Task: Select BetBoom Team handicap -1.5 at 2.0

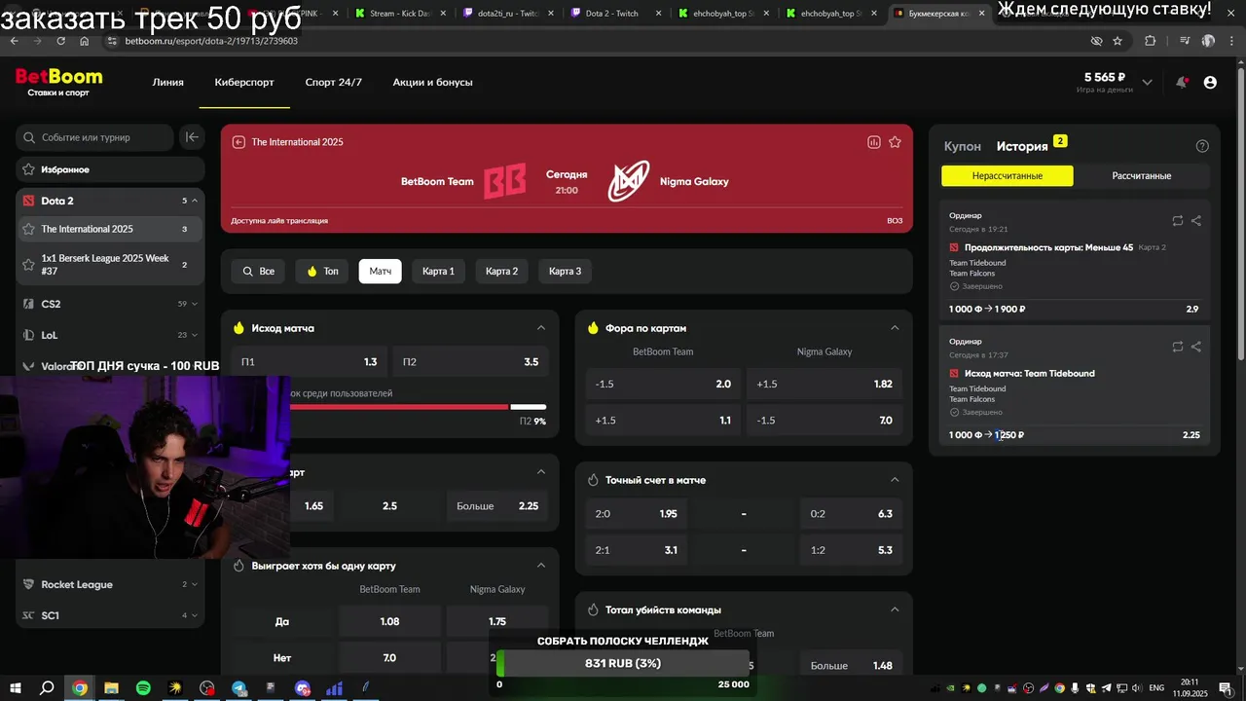Action: click(x=663, y=385)
